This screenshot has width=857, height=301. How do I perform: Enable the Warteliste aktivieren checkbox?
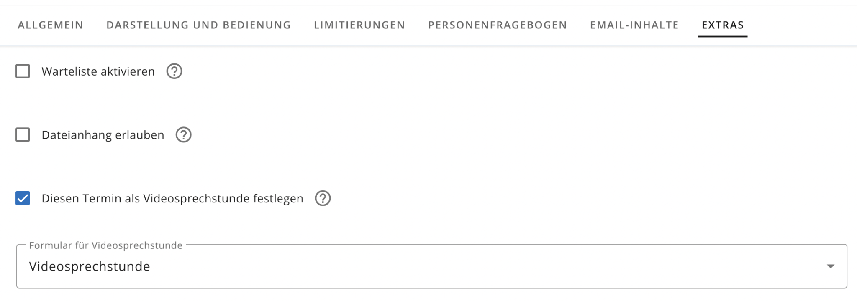click(x=23, y=71)
